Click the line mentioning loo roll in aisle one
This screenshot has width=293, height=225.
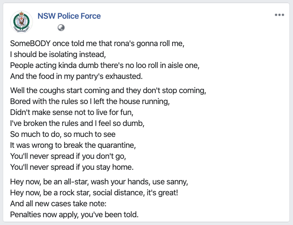tap(105, 65)
